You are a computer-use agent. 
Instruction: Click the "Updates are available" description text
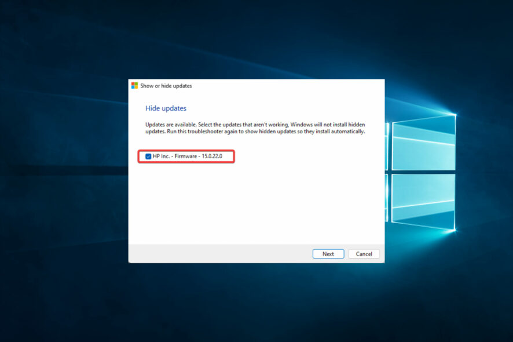[255, 128]
